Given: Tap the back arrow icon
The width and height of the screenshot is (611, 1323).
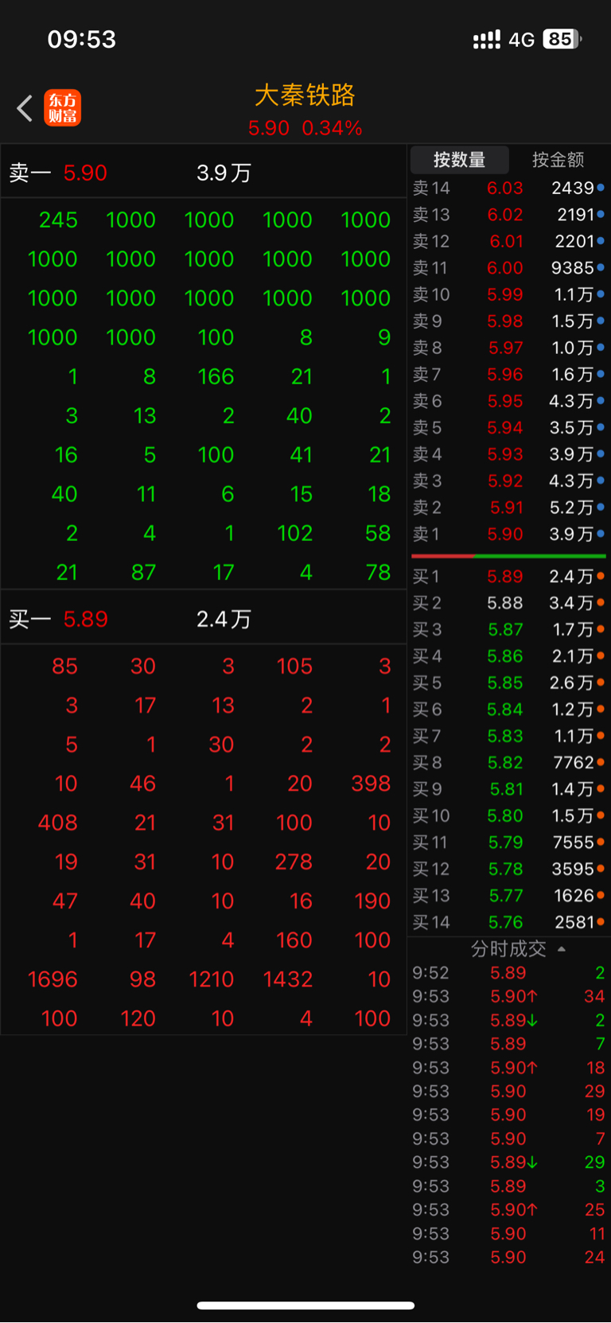Looking at the screenshot, I should 25,108.
